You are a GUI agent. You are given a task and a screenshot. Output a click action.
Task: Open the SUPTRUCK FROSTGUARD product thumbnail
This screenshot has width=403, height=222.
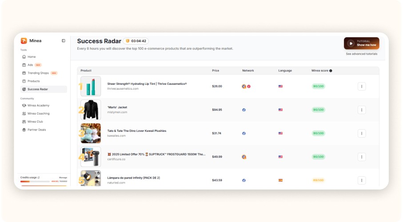point(91,157)
